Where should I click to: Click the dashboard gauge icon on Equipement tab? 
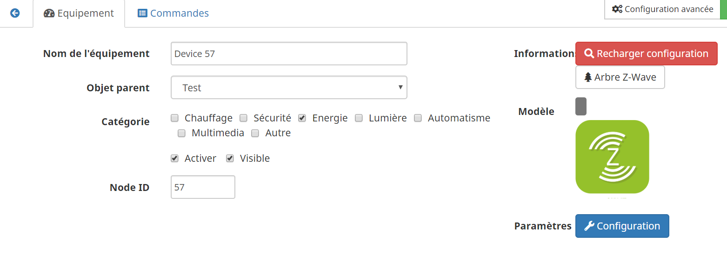pos(49,13)
